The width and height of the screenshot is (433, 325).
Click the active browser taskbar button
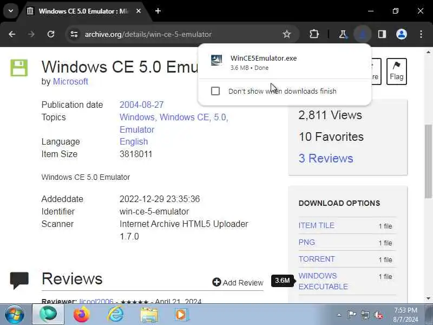point(48,314)
